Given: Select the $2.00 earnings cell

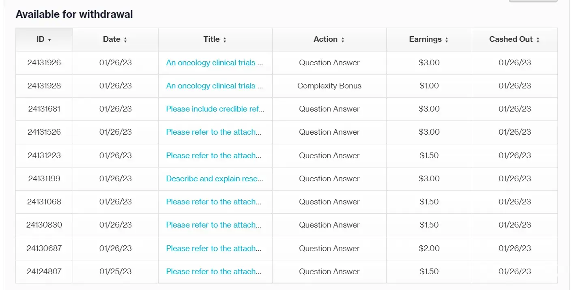Looking at the screenshot, I should [x=429, y=249].
